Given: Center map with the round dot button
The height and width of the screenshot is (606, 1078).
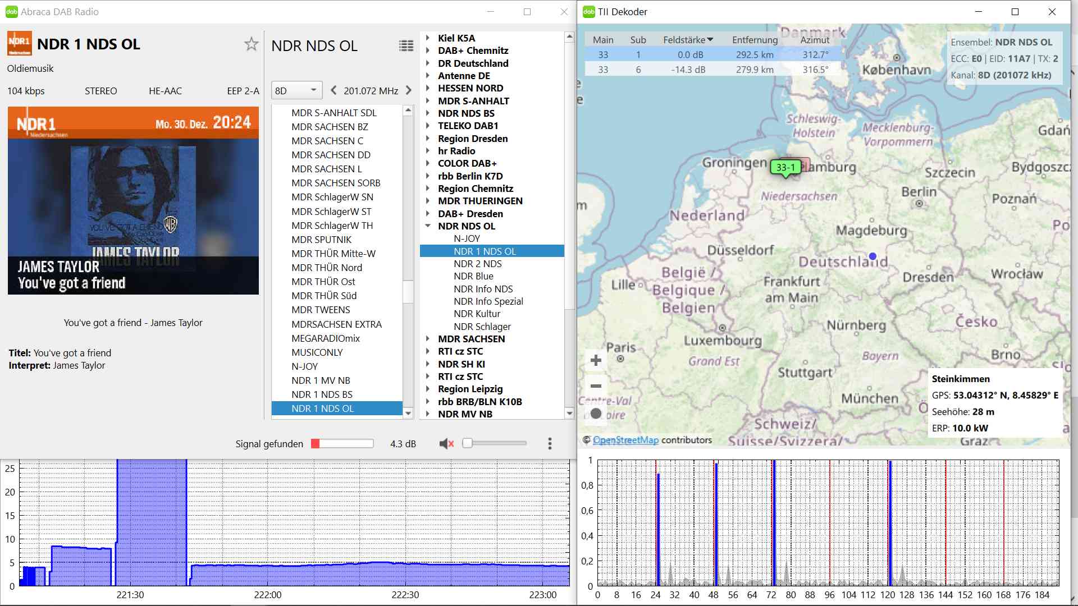Looking at the screenshot, I should coord(596,414).
